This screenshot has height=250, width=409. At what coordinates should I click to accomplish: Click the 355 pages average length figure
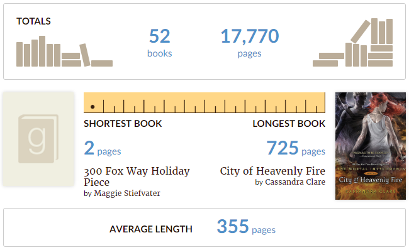(x=246, y=227)
